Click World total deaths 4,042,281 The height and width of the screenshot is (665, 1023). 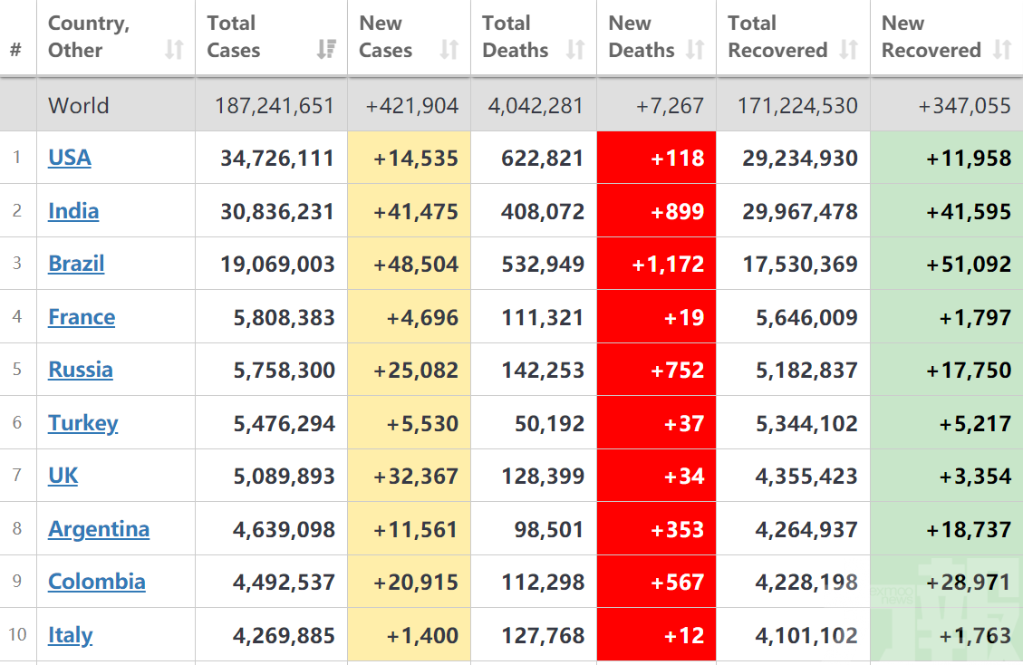[535, 106]
